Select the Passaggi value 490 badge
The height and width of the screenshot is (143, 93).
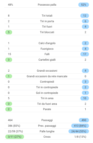pos(84,120)
